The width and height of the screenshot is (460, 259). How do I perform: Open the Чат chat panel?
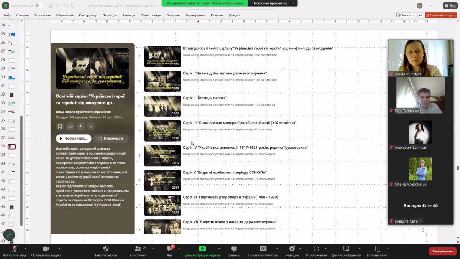(169, 251)
